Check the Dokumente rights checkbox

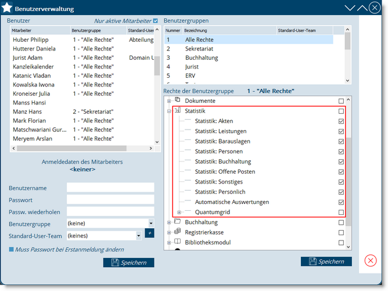pyautogui.click(x=341, y=101)
